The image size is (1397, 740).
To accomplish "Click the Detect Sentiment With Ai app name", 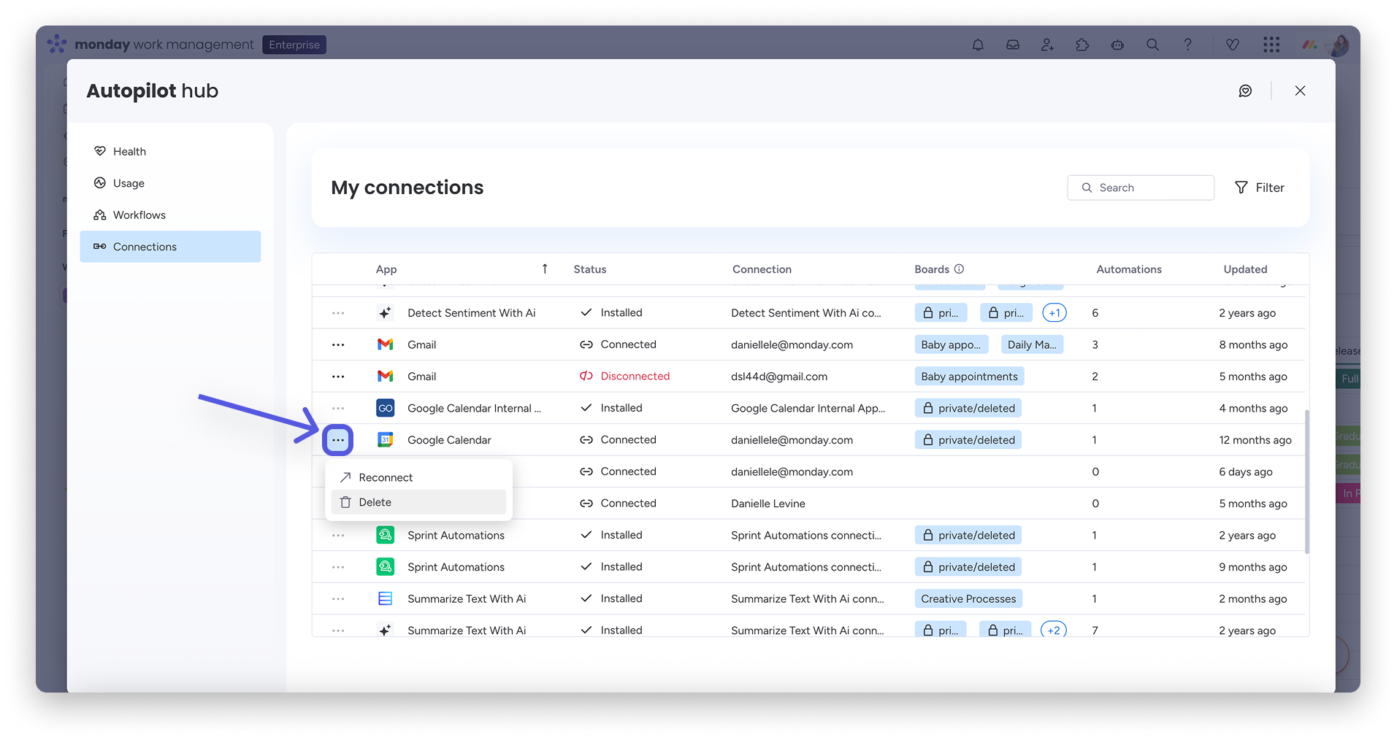I will [471, 313].
